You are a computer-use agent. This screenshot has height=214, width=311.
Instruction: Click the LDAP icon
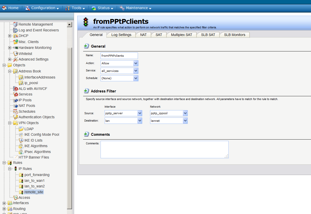coord(21,129)
